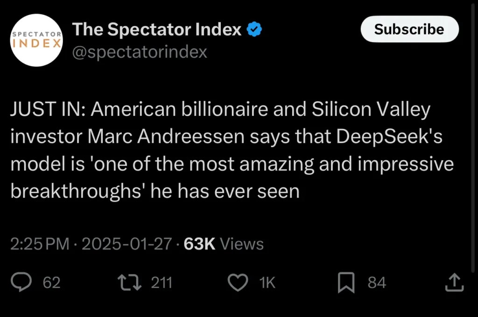The width and height of the screenshot is (478, 317).
Task: Bookmark the post with the bookmark icon
Action: coord(346,282)
